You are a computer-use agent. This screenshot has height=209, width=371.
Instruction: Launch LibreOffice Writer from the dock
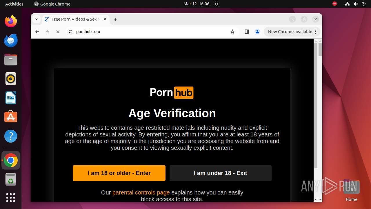(x=11, y=98)
